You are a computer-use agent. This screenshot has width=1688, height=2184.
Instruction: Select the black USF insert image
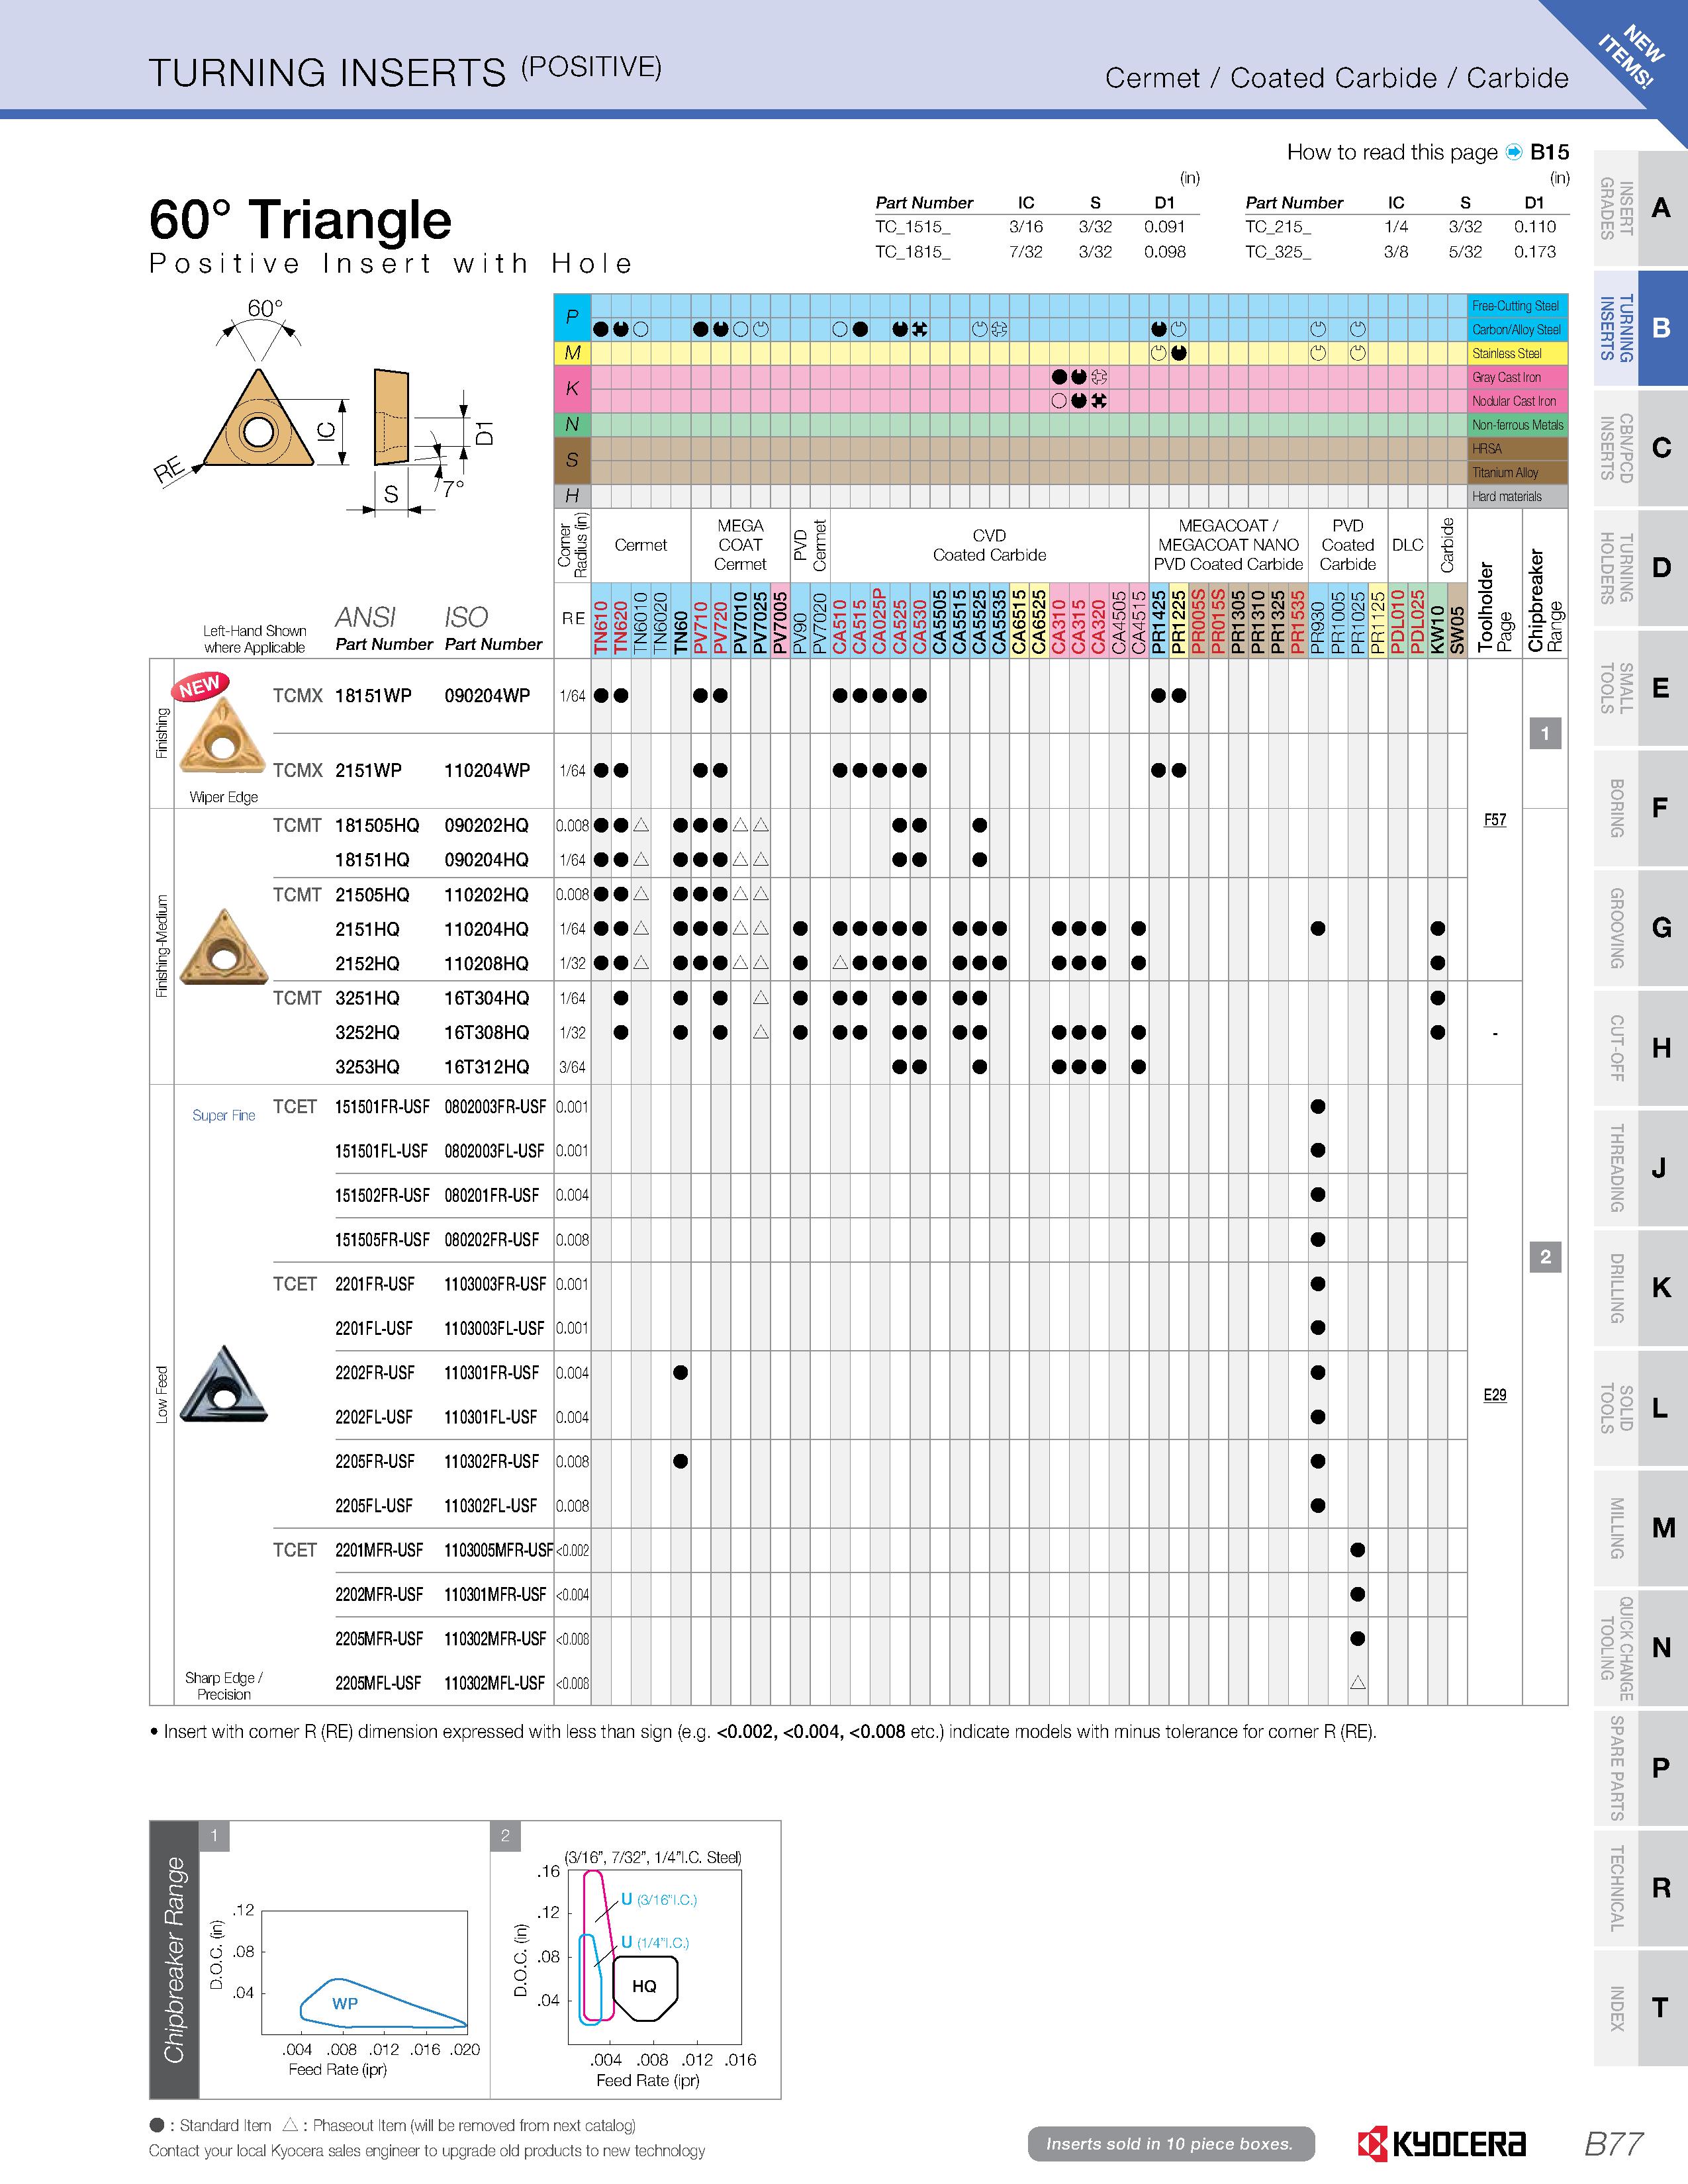(224, 1384)
